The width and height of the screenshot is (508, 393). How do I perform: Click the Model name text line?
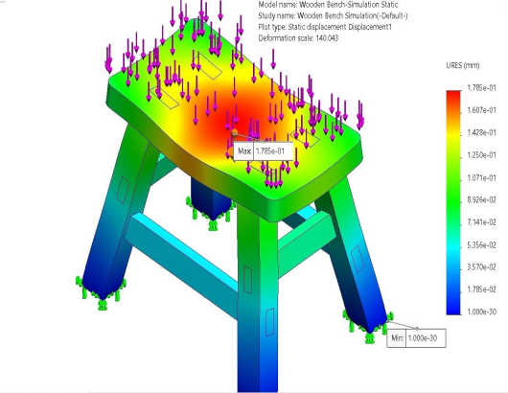tap(328, 5)
